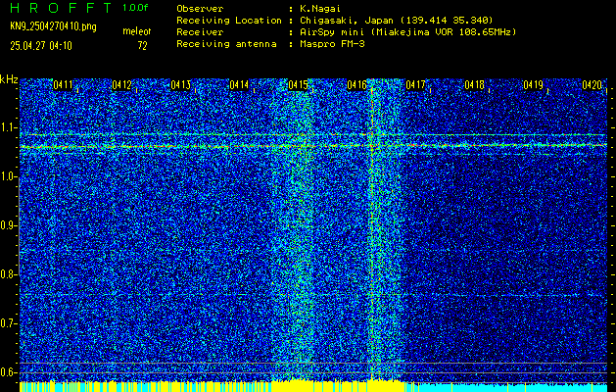Click the 0411 time marker
This screenshot has height=392, width=616.
pyautogui.click(x=63, y=84)
